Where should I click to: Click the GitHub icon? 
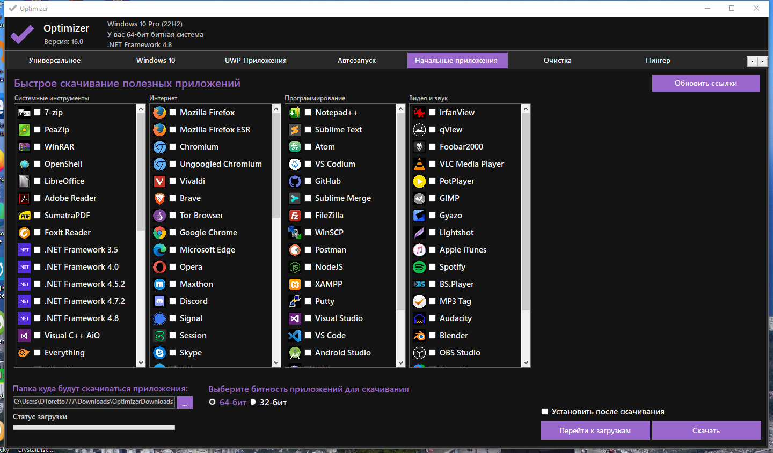(x=295, y=181)
